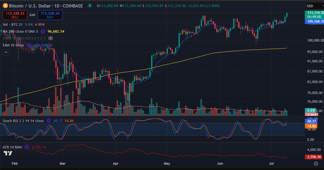Select the Vol · BTC 21 legend
The height and width of the screenshot is (170, 324).
pos(13,24)
